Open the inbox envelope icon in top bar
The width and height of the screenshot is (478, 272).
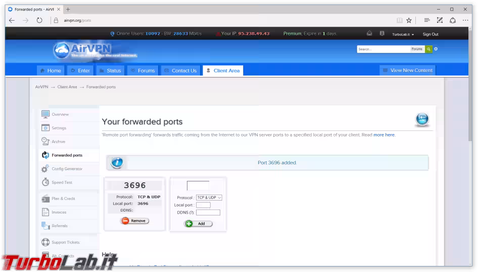[369, 33]
